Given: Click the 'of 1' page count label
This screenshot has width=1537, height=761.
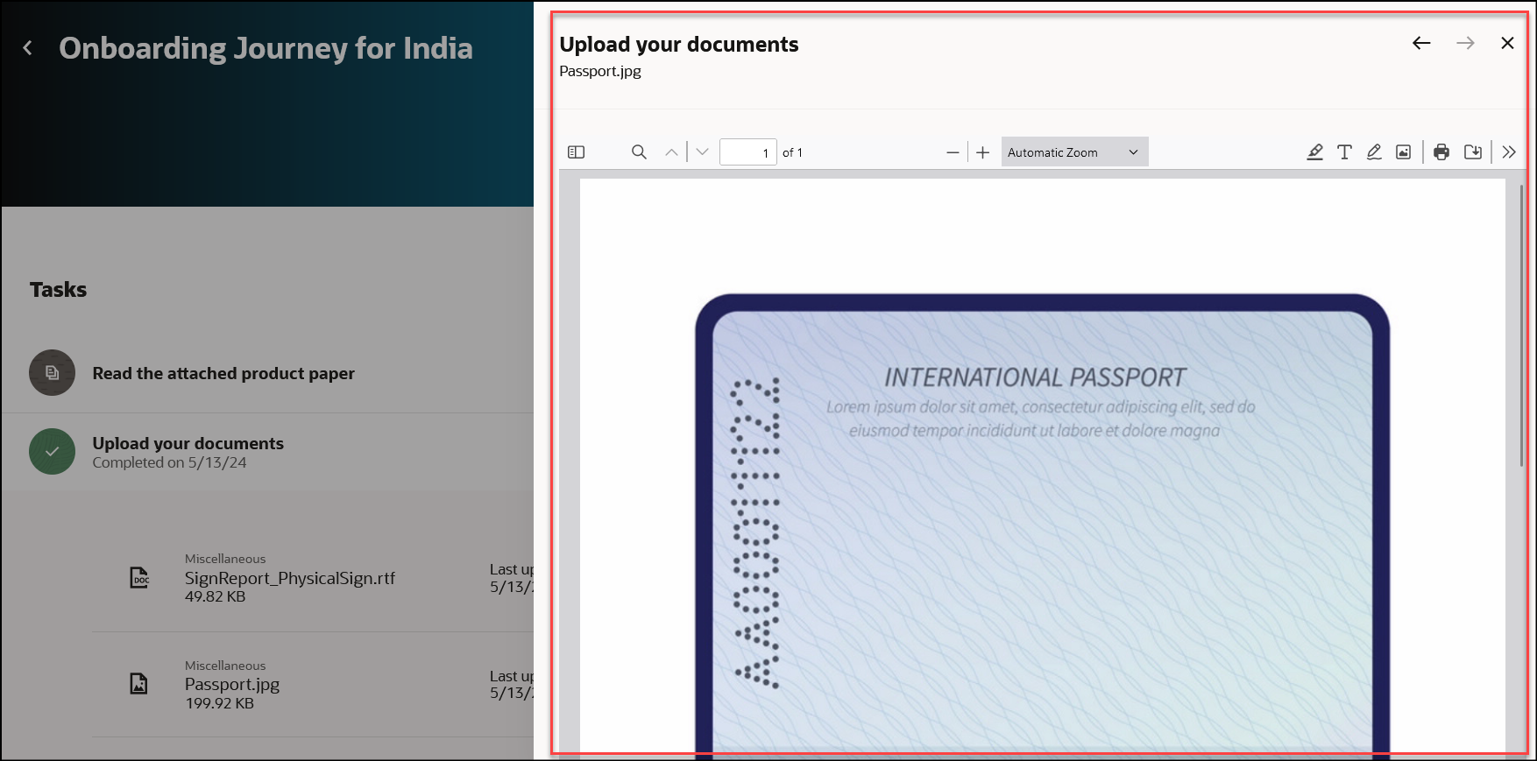Looking at the screenshot, I should pos(792,152).
